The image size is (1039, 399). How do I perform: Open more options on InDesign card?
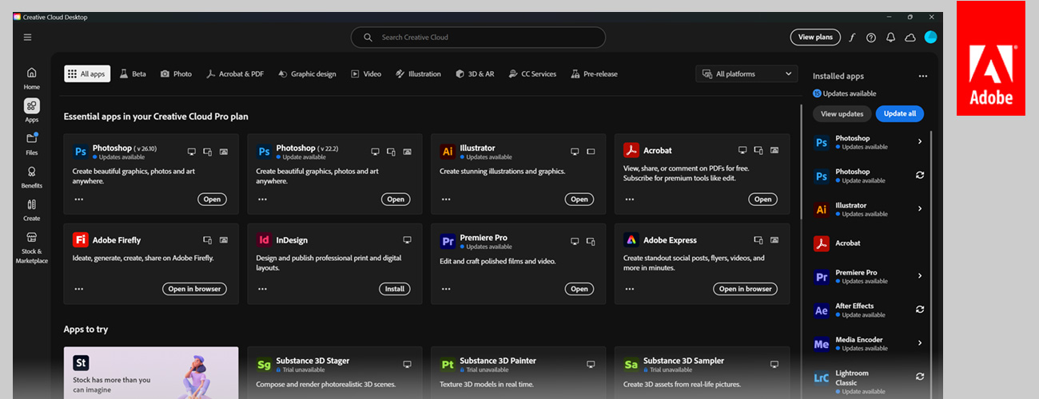(262, 289)
